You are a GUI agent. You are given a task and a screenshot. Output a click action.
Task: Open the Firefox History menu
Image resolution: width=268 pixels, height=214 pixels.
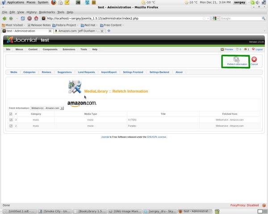31,12
